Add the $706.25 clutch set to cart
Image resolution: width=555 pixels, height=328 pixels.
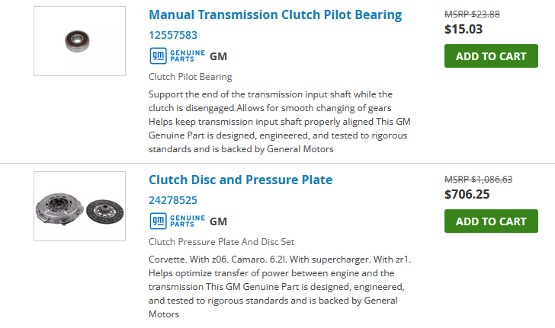tap(490, 221)
